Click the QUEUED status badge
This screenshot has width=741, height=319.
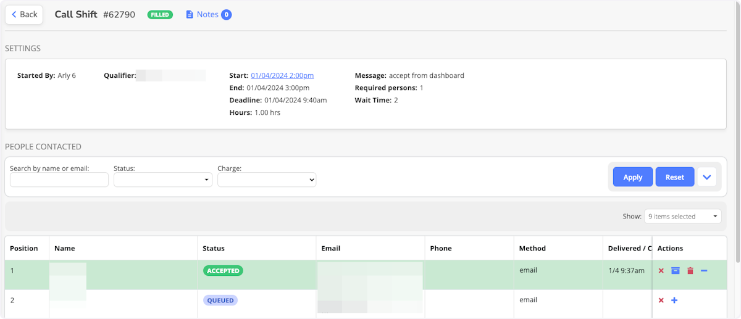pos(220,300)
